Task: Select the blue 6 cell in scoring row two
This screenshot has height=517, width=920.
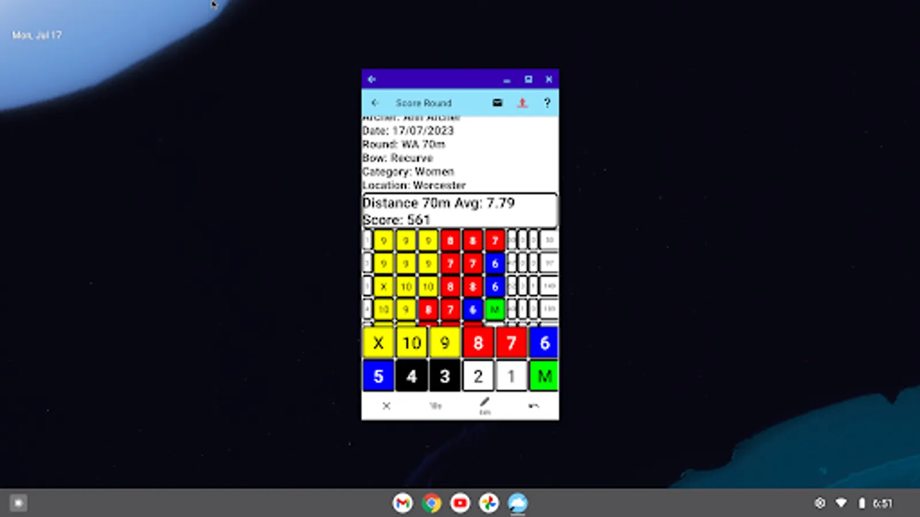Action: coord(495,263)
